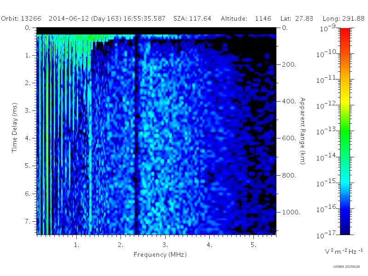Click the colorbar units 'V² m⁻² Hz⁻¹'
Screen dimensions: 368x276
coord(344,251)
